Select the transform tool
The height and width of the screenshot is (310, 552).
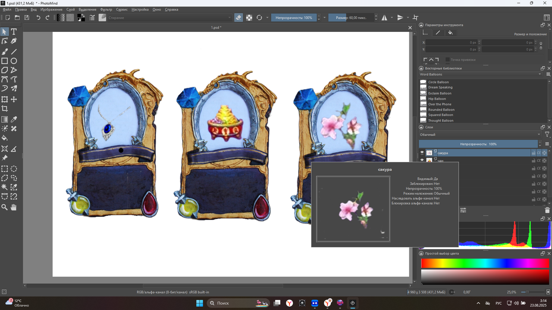5,99
